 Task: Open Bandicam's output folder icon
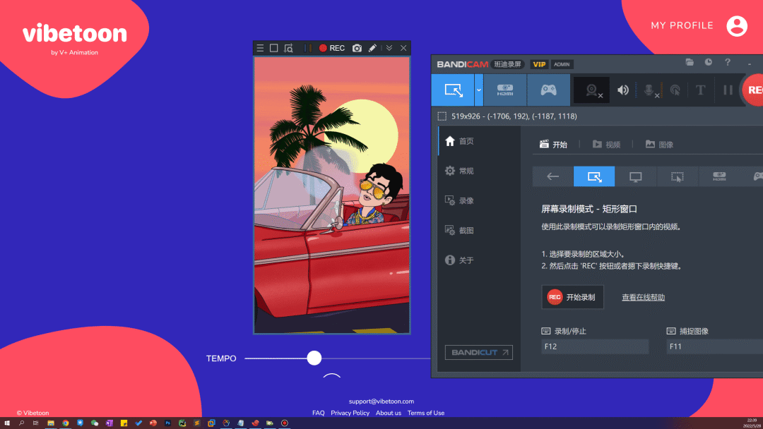pos(690,62)
